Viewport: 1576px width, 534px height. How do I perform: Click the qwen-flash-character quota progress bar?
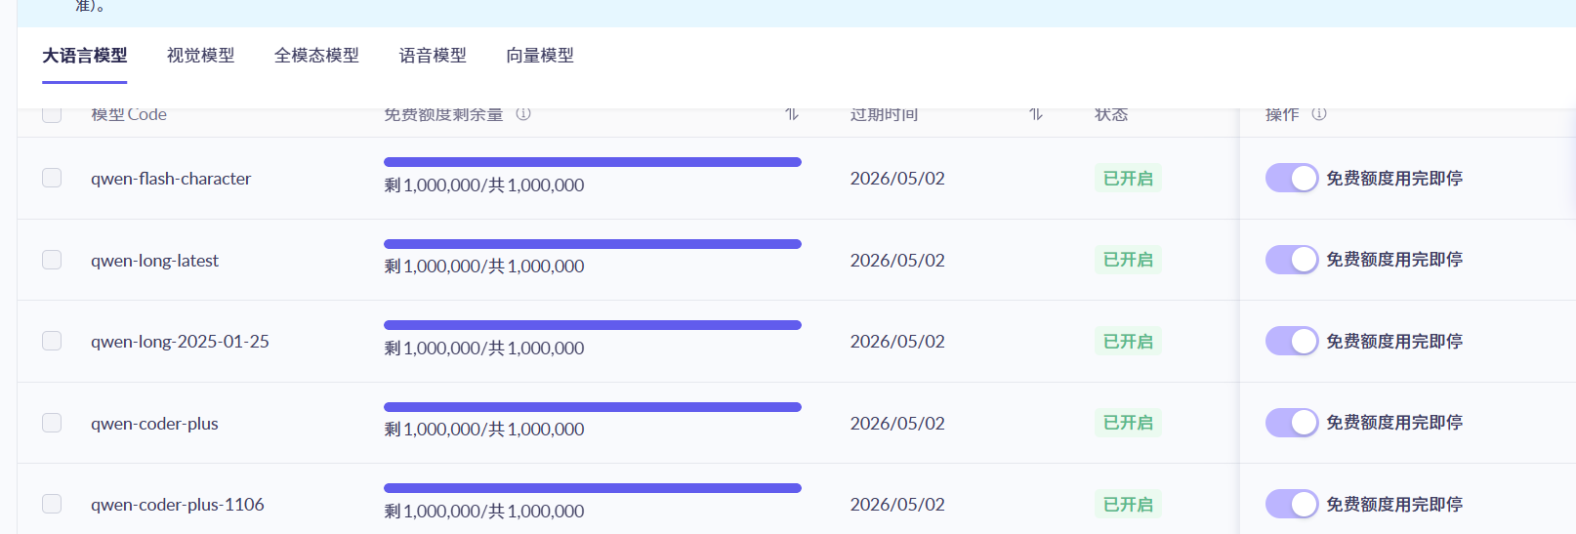tap(593, 162)
